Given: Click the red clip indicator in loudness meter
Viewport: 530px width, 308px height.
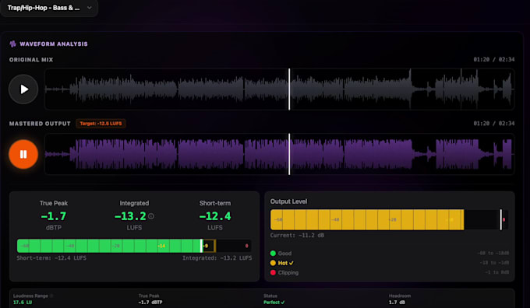Looking at the screenshot, I should 246,246.
